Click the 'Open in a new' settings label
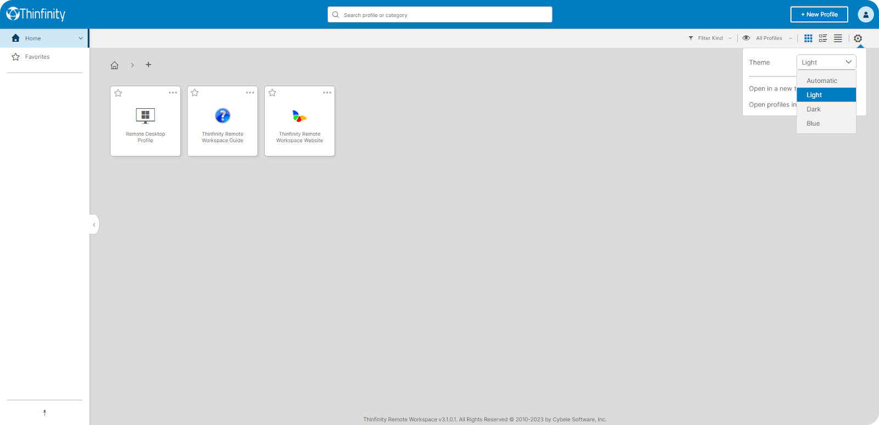 click(772, 88)
